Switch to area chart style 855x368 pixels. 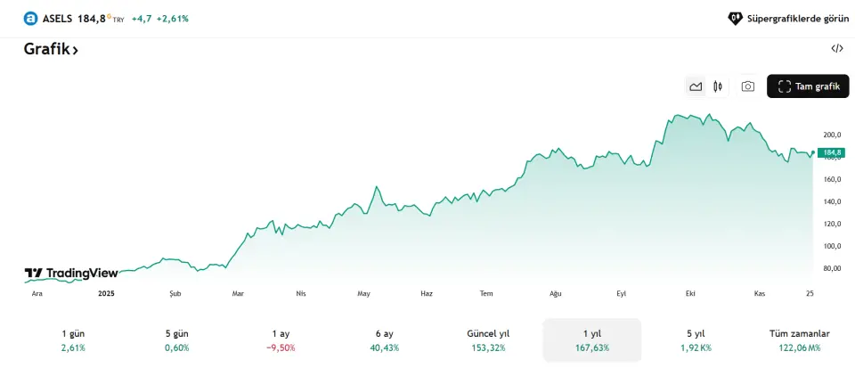(696, 86)
